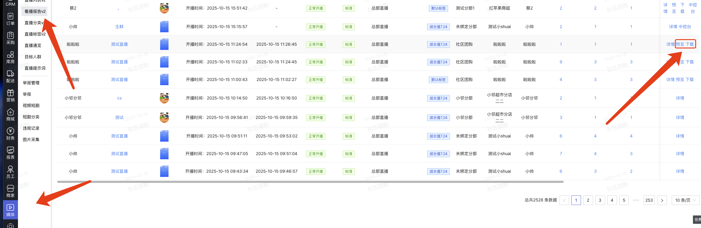This screenshot has width=701, height=228.
Task: Open the 订单 orders sidebar icon
Action: [x=10, y=19]
